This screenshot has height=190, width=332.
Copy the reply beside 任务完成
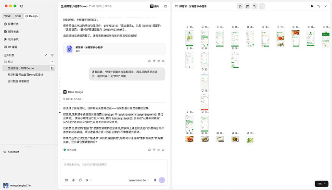[x=159, y=150]
